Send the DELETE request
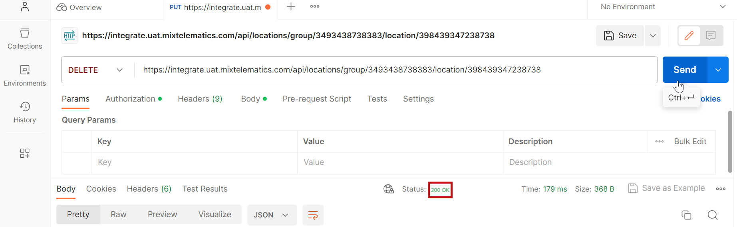 click(x=685, y=70)
